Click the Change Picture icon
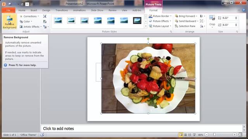 coord(45,22)
